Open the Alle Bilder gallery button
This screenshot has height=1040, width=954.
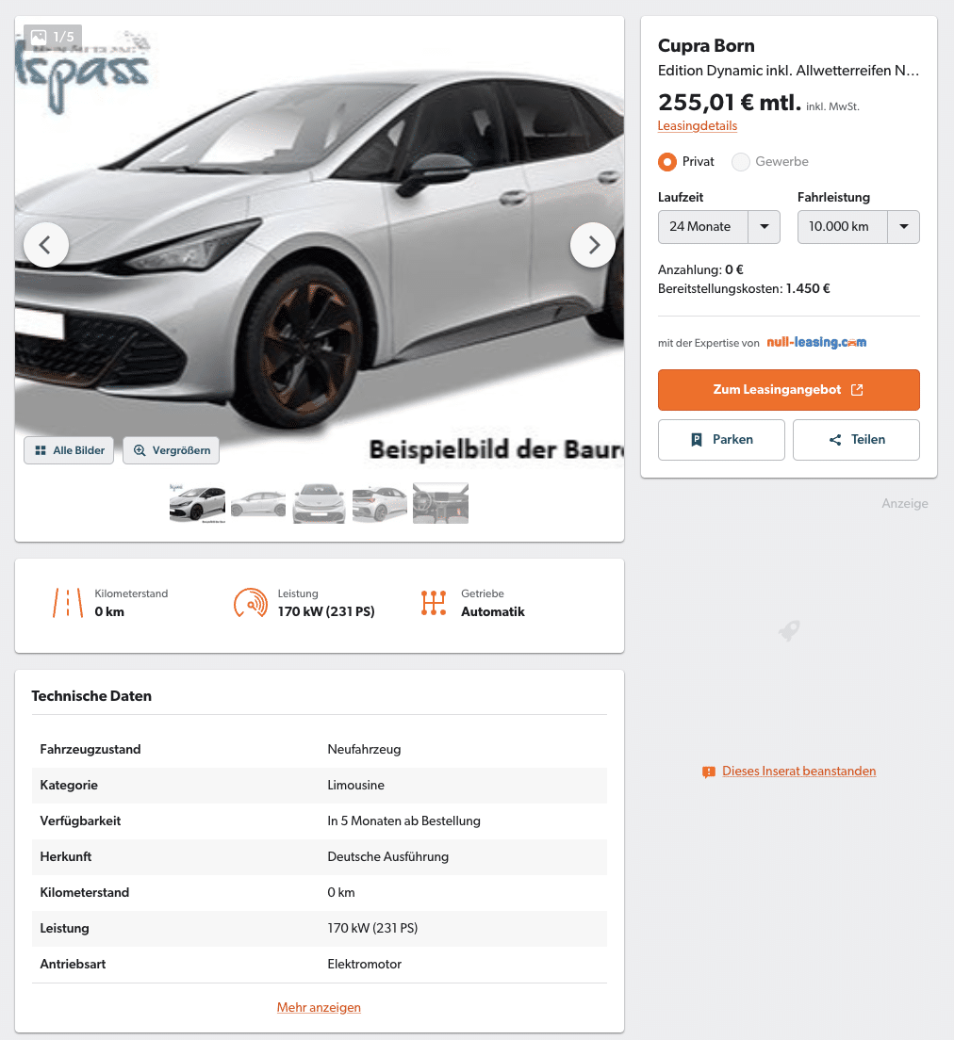click(69, 450)
